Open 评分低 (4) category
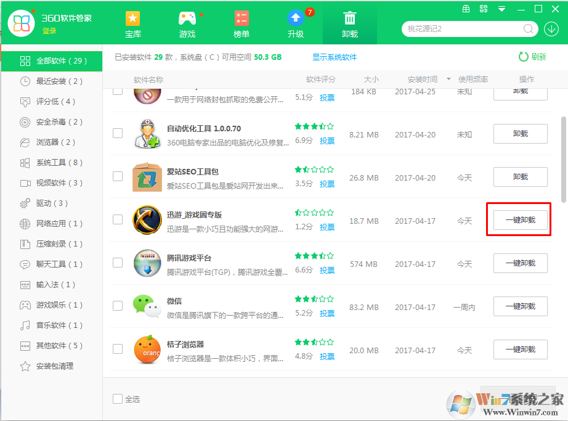Screen dimensions: 568x421 pyautogui.click(x=52, y=102)
